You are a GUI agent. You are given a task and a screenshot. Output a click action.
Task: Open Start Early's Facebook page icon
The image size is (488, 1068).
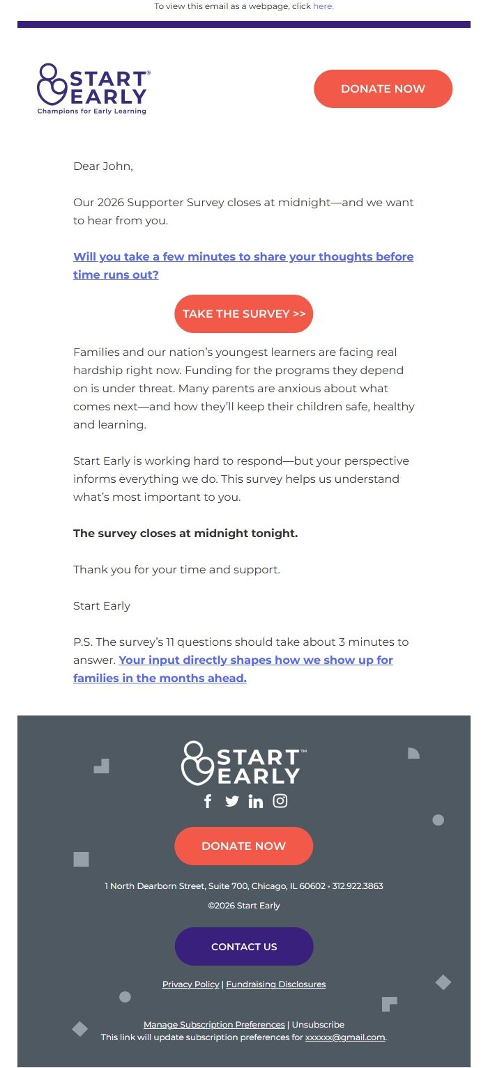click(x=208, y=801)
